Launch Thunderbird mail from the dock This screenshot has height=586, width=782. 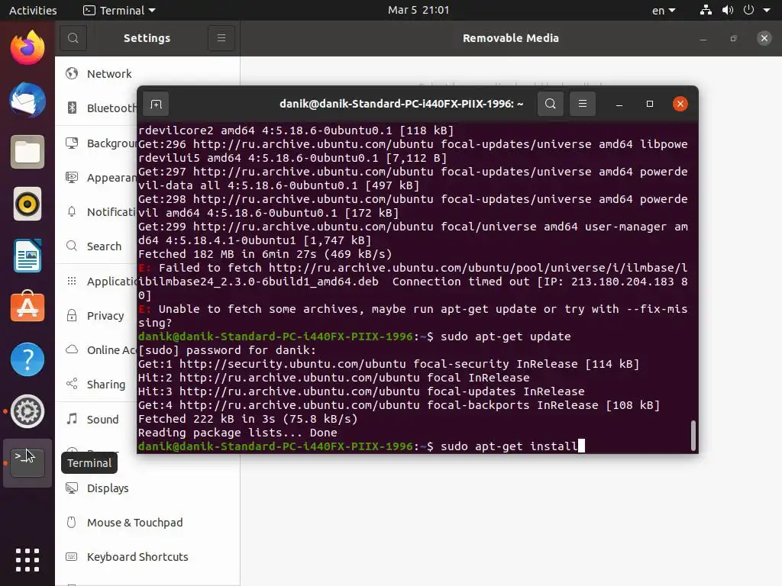[x=27, y=100]
